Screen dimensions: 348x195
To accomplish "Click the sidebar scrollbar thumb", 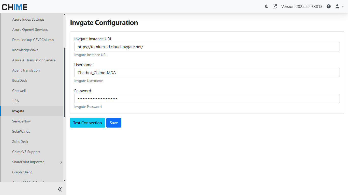I will click(65, 82).
